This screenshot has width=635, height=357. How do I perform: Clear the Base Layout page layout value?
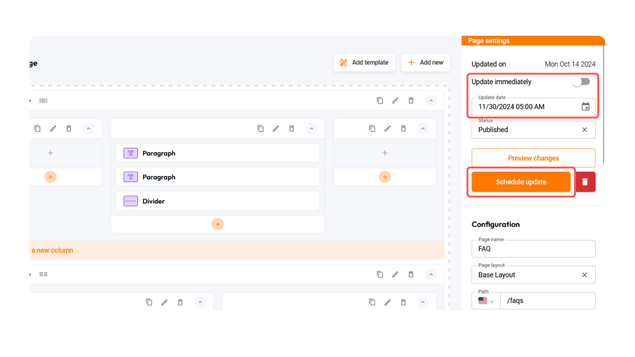click(x=584, y=275)
